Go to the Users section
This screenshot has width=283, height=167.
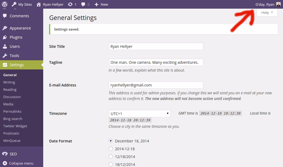pyautogui.click(x=15, y=46)
